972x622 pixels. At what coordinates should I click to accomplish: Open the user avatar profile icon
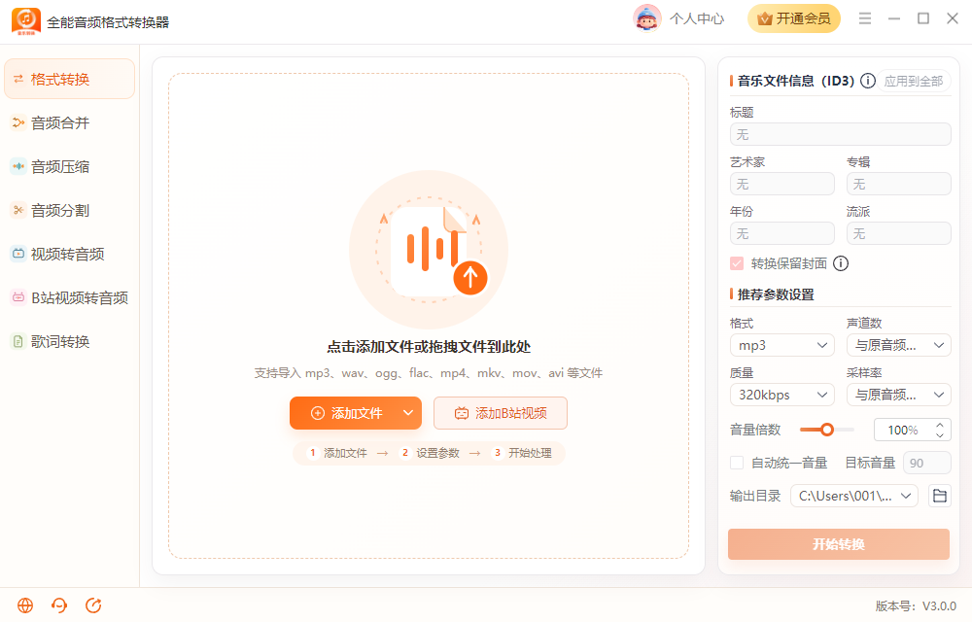[646, 18]
